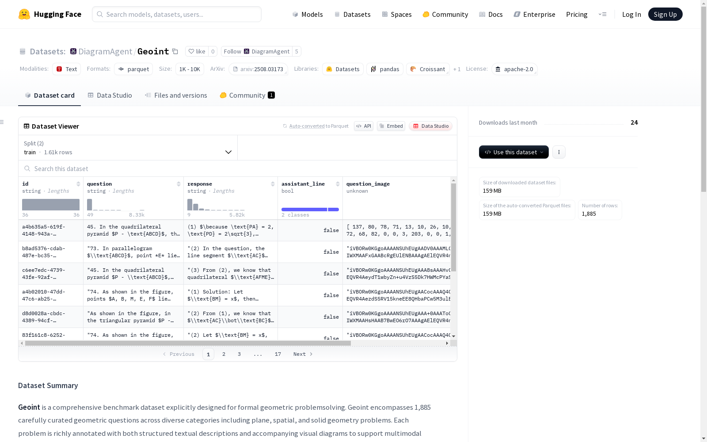This screenshot has height=442, width=707.
Task: Click the apache-2.0 license tag
Action: pyautogui.click(x=514, y=69)
